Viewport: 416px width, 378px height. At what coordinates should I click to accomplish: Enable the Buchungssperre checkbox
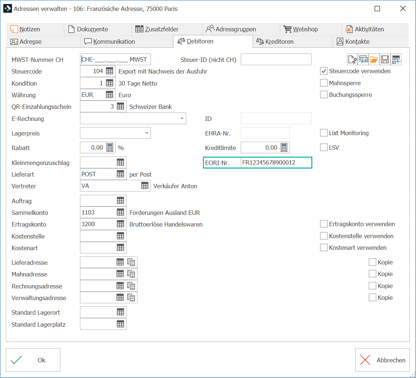tap(324, 95)
